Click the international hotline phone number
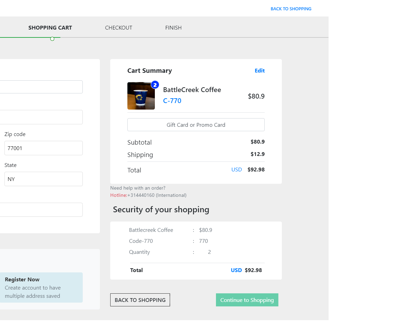This screenshot has width=412, height=327. click(157, 195)
